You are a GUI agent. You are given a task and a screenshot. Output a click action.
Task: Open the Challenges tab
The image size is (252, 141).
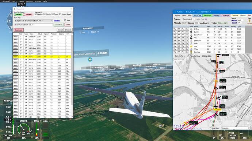pyautogui.click(x=225, y=15)
